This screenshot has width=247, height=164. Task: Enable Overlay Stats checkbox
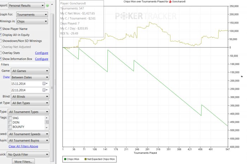(x=1, y=53)
